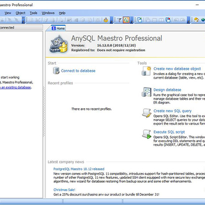Click the 'an existing database' link
Image resolution: width=205 pixels, height=205 pixels.
pyautogui.click(x=15, y=88)
